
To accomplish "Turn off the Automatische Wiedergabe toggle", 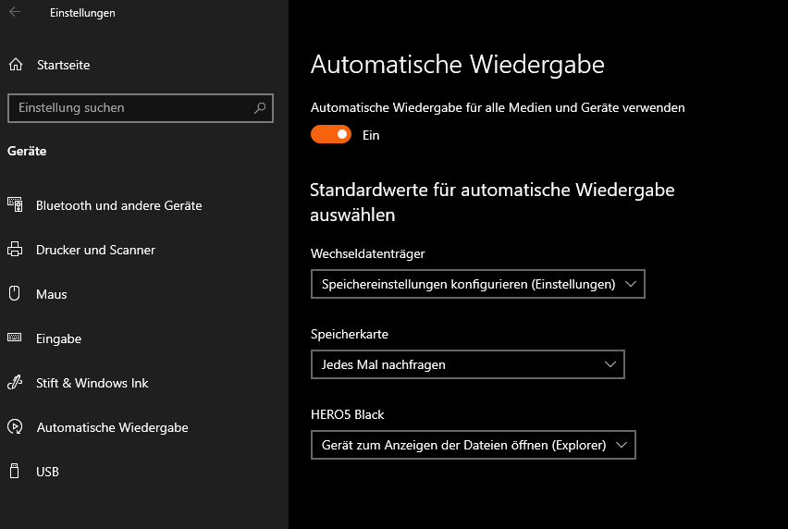I will click(331, 135).
